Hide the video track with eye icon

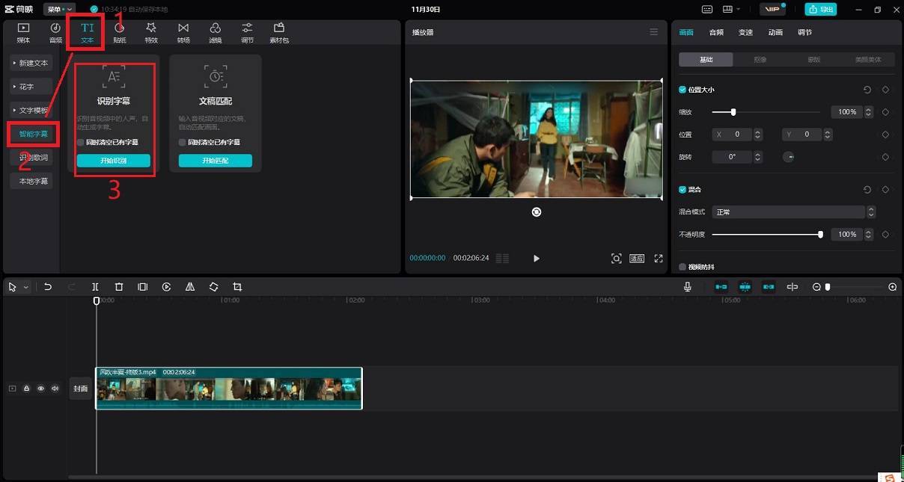(40, 389)
